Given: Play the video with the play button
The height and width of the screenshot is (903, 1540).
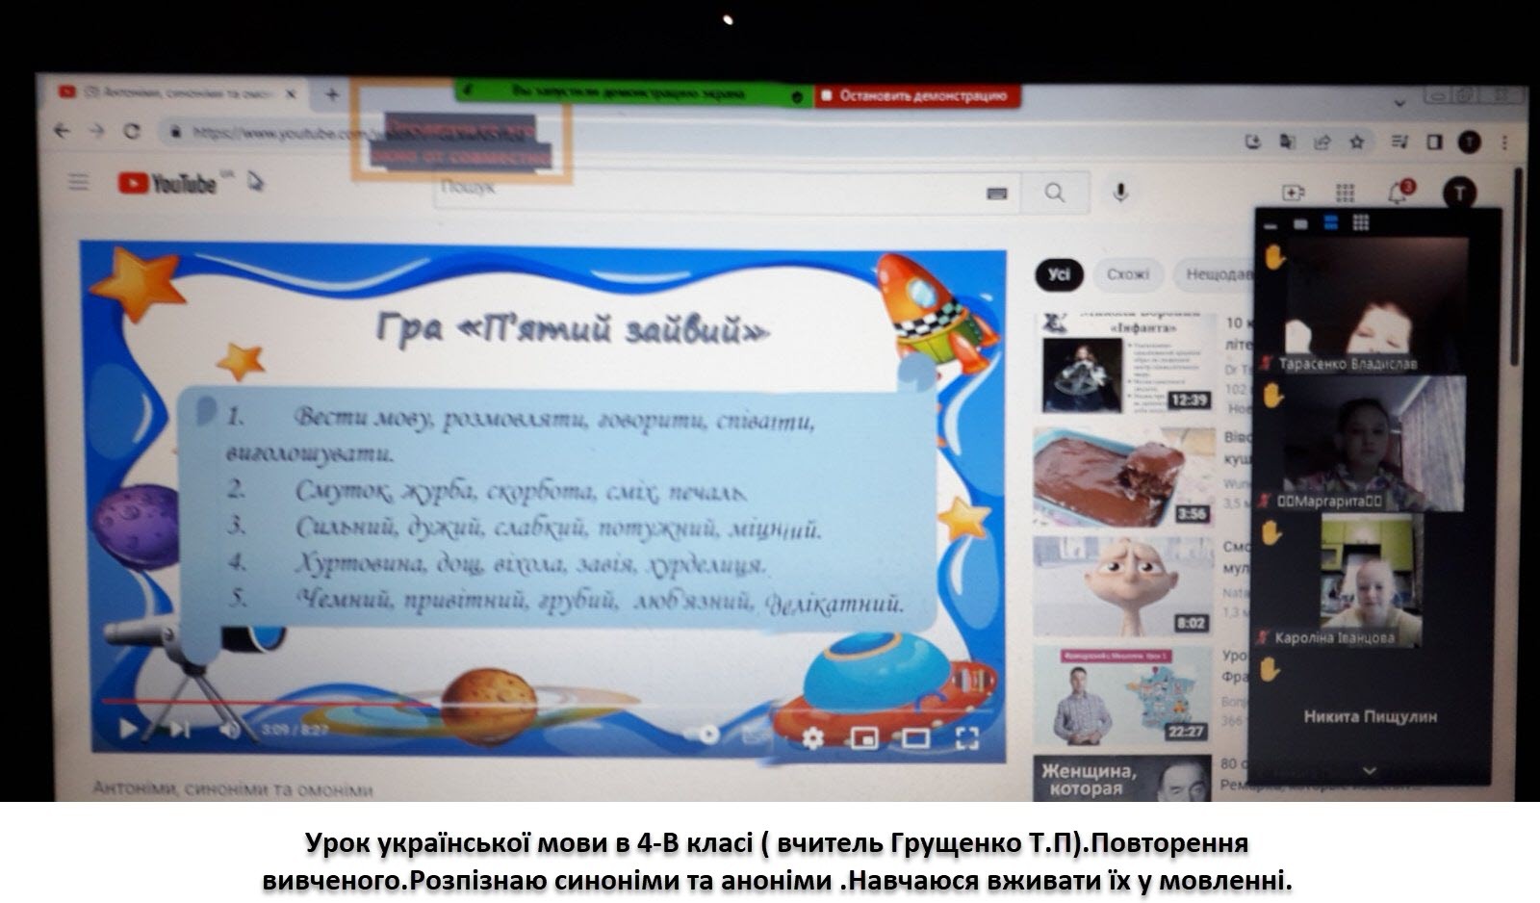Looking at the screenshot, I should [x=128, y=729].
